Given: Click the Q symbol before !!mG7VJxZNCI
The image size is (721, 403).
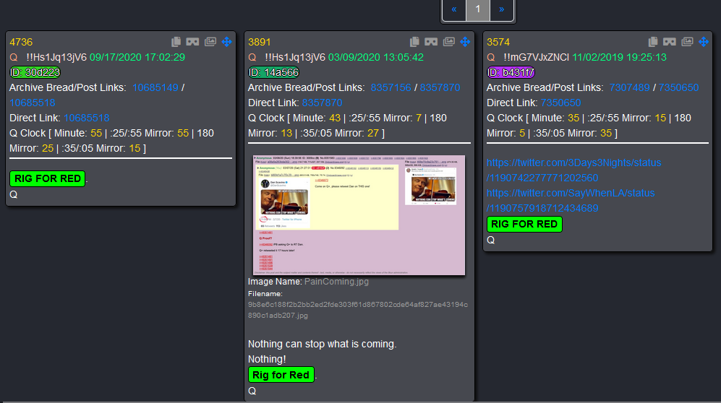Looking at the screenshot, I should pyautogui.click(x=491, y=57).
